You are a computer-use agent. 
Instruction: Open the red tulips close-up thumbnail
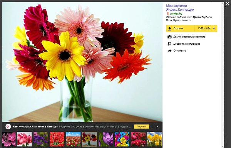pyautogui.click(x=57, y=139)
